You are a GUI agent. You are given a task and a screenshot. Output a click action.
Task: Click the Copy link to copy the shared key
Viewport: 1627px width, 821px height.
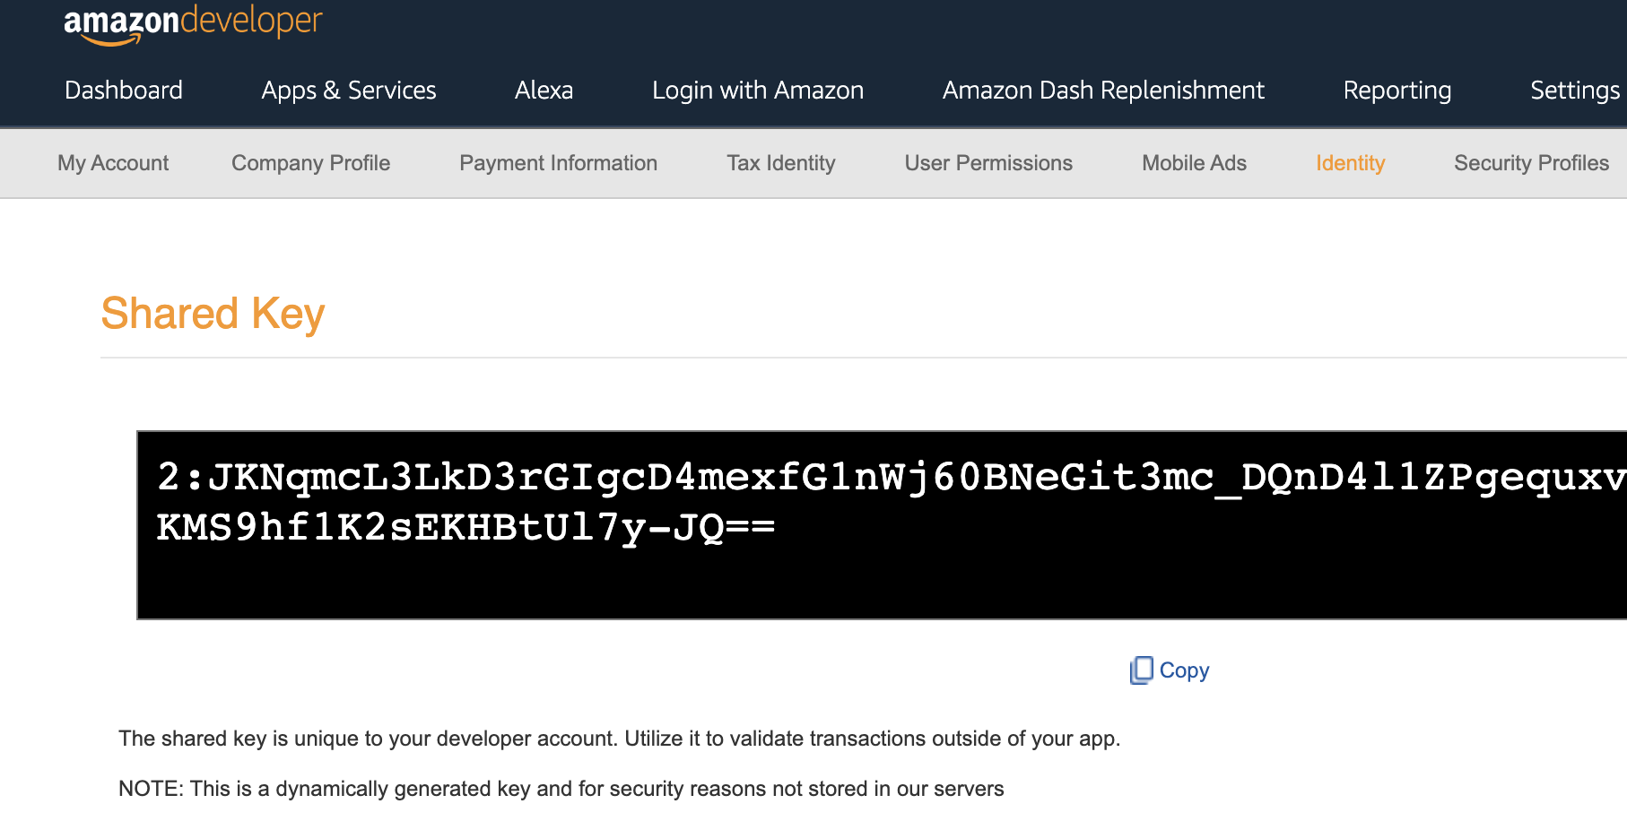[1183, 670]
